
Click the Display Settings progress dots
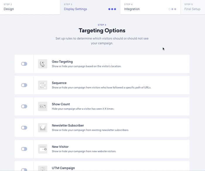pyautogui.click(x=112, y=9)
